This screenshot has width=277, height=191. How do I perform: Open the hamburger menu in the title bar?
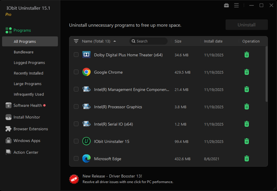[236, 5]
